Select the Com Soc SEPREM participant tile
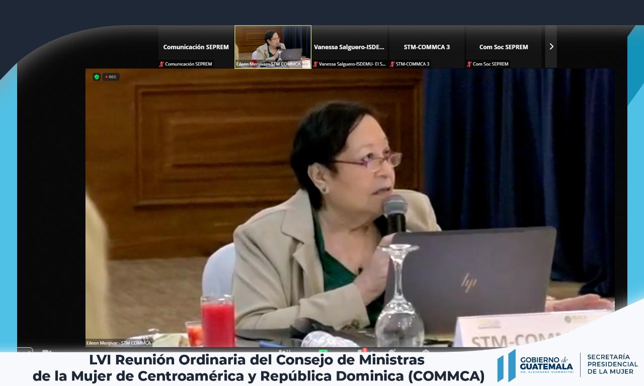 click(x=503, y=47)
